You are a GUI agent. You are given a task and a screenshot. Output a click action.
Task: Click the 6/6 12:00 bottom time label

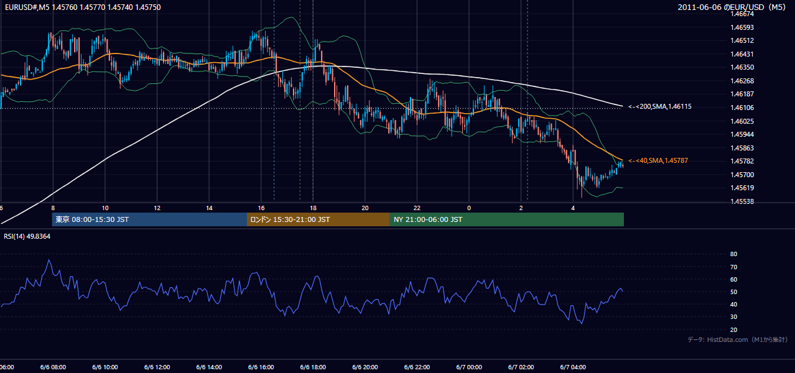[x=157, y=367]
